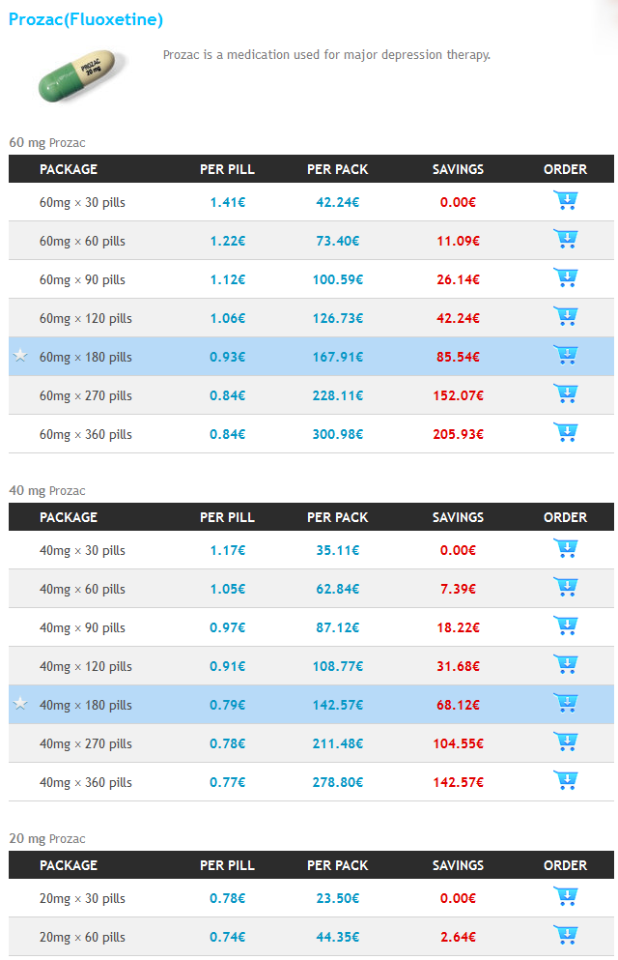618x960 pixels.
Task: Click cart icon for 40mg × 60 pills
Action: pyautogui.click(x=566, y=587)
